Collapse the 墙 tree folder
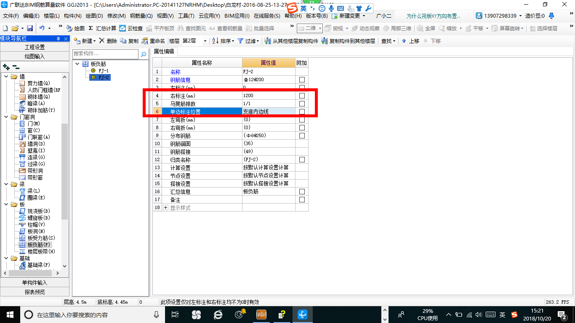Screen dimensions: 575x323 pos(6,77)
